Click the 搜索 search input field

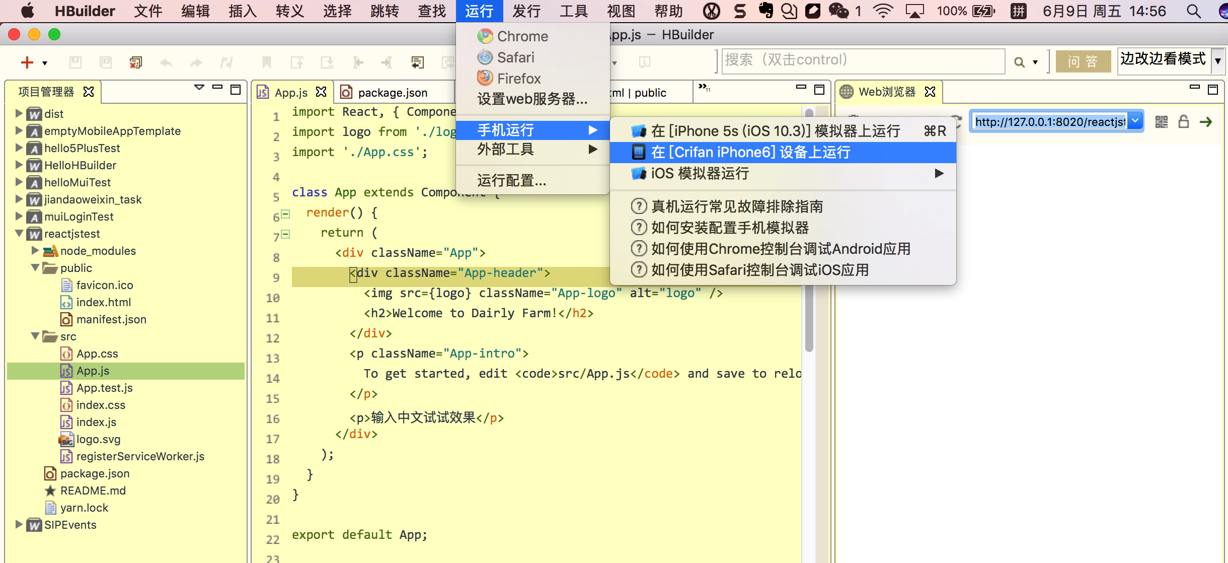862,61
